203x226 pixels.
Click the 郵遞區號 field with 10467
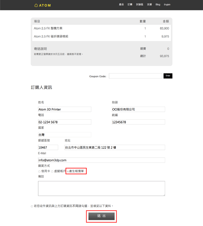48,147
